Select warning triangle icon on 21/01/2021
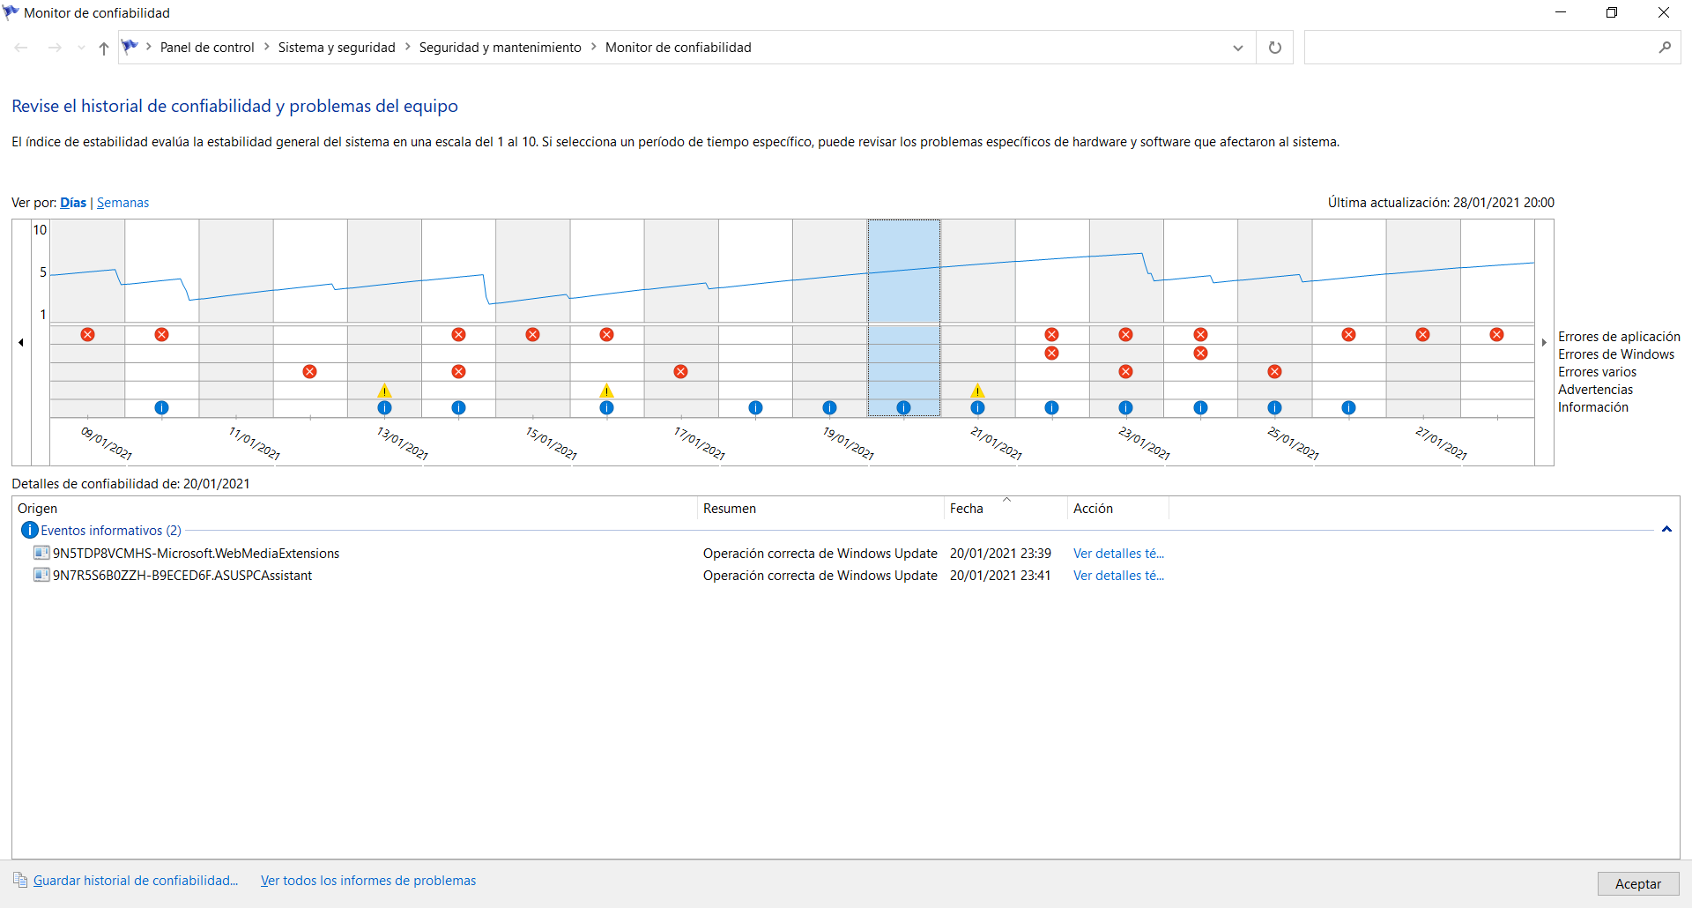 977,391
